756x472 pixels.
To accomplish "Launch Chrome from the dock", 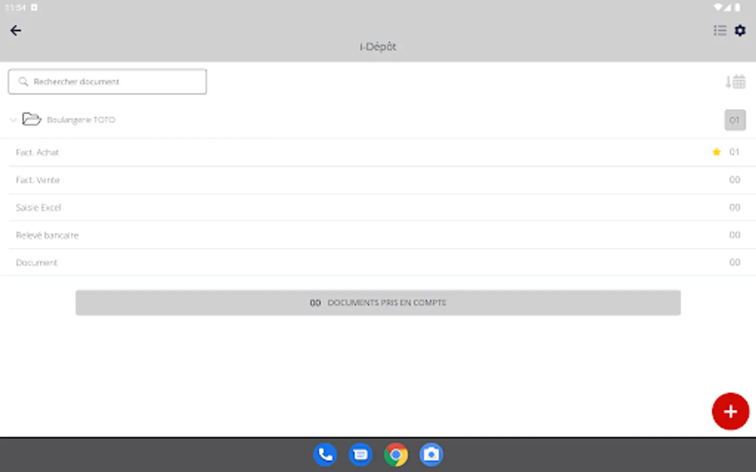I will tap(396, 455).
